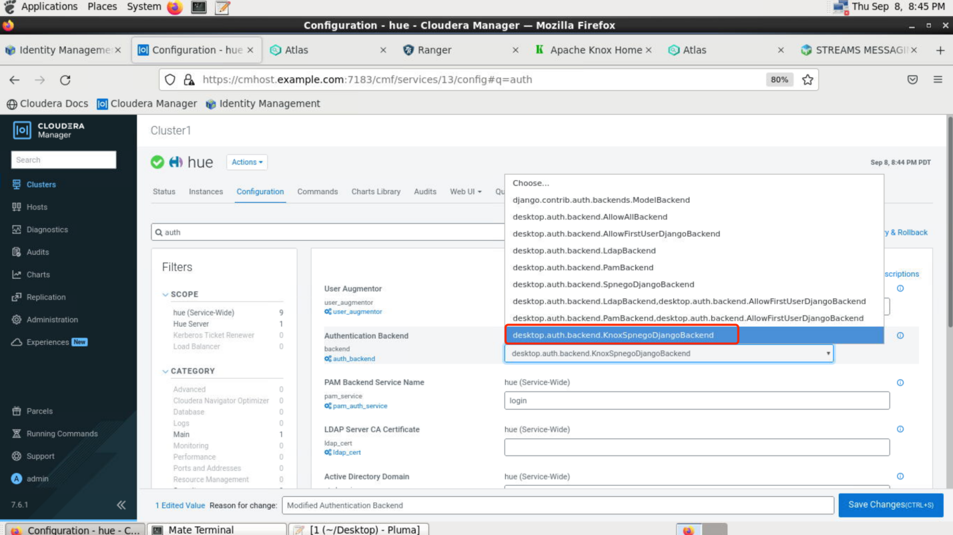
Task: Open the Pocket save icon
Action: pos(912,80)
